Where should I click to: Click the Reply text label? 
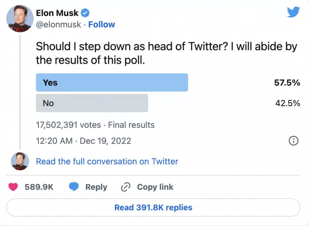[96, 187]
